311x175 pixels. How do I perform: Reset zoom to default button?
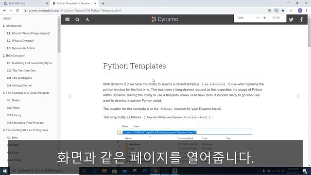pyautogui.click(x=276, y=18)
